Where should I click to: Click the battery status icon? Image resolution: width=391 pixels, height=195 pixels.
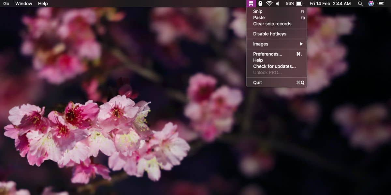(299, 4)
